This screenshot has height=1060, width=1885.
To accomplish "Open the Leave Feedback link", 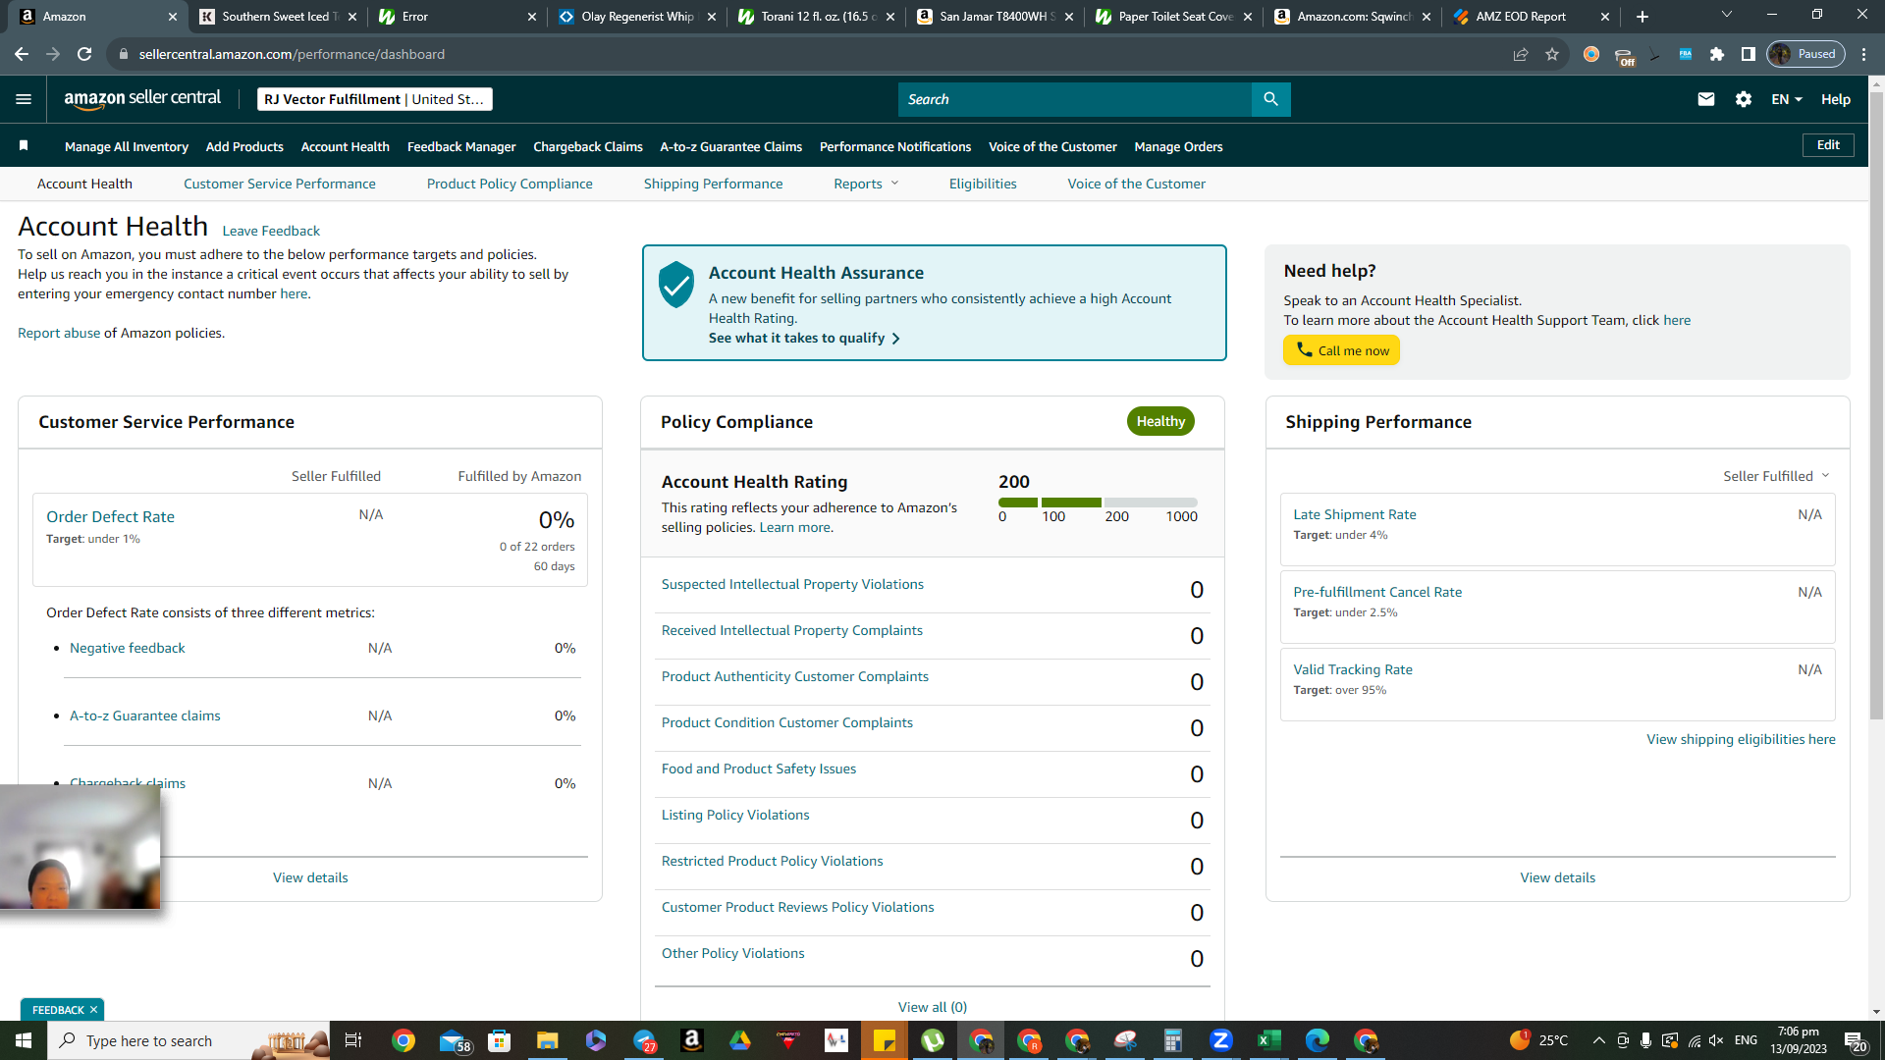I will click(271, 231).
